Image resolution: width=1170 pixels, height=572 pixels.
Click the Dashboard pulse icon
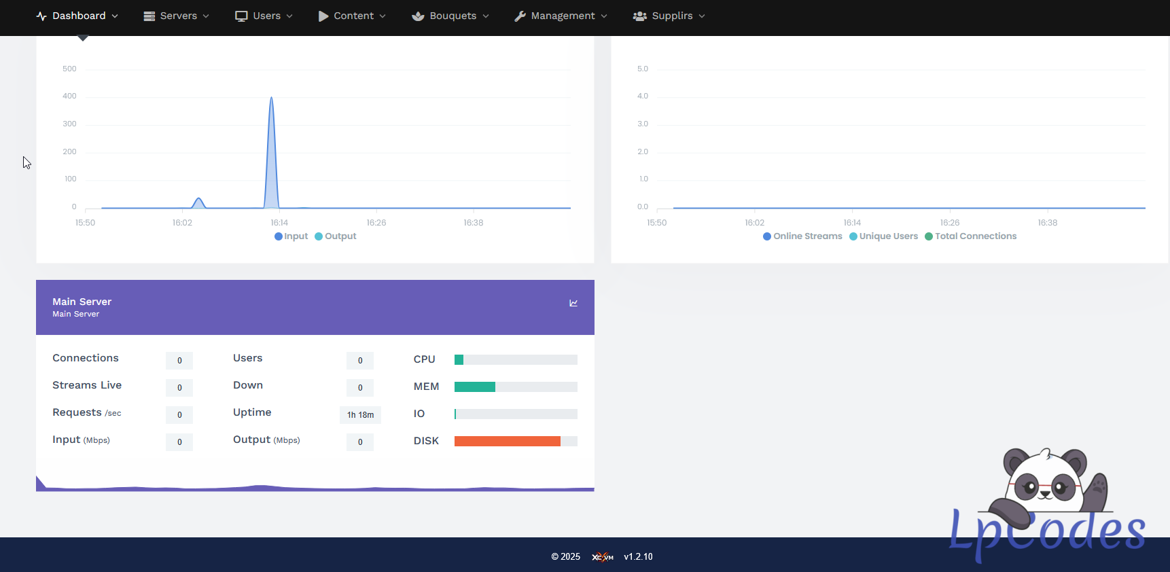pos(41,16)
